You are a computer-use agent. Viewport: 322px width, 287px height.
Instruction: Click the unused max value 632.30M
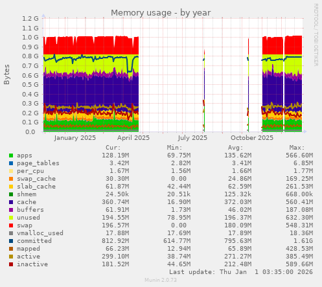coord(299,218)
